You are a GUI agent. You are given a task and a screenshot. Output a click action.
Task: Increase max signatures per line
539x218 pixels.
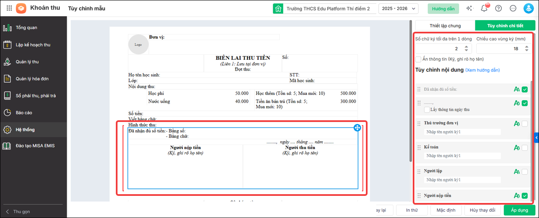pos(466,47)
